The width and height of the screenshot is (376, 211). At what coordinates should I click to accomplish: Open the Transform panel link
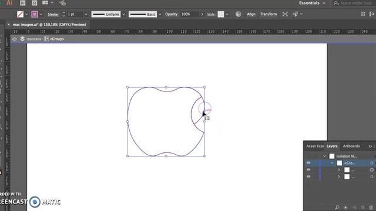(268, 14)
